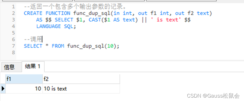
Task: Click the f1 column header
Action: (24, 79)
